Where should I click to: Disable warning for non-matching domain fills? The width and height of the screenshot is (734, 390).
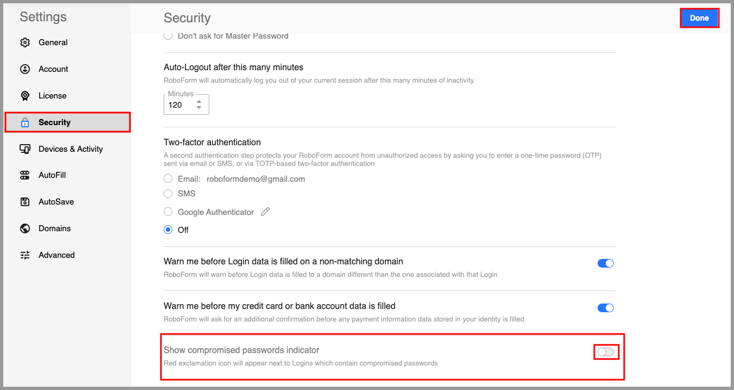(605, 263)
